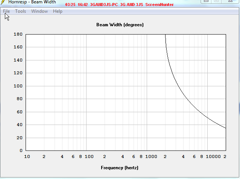The image size is (240, 179).
Task: Open the Help menu
Action: (x=58, y=11)
